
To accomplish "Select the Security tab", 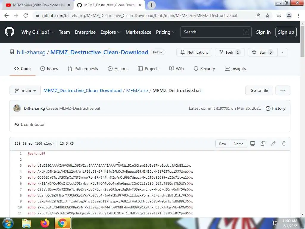I will [x=204, y=69].
